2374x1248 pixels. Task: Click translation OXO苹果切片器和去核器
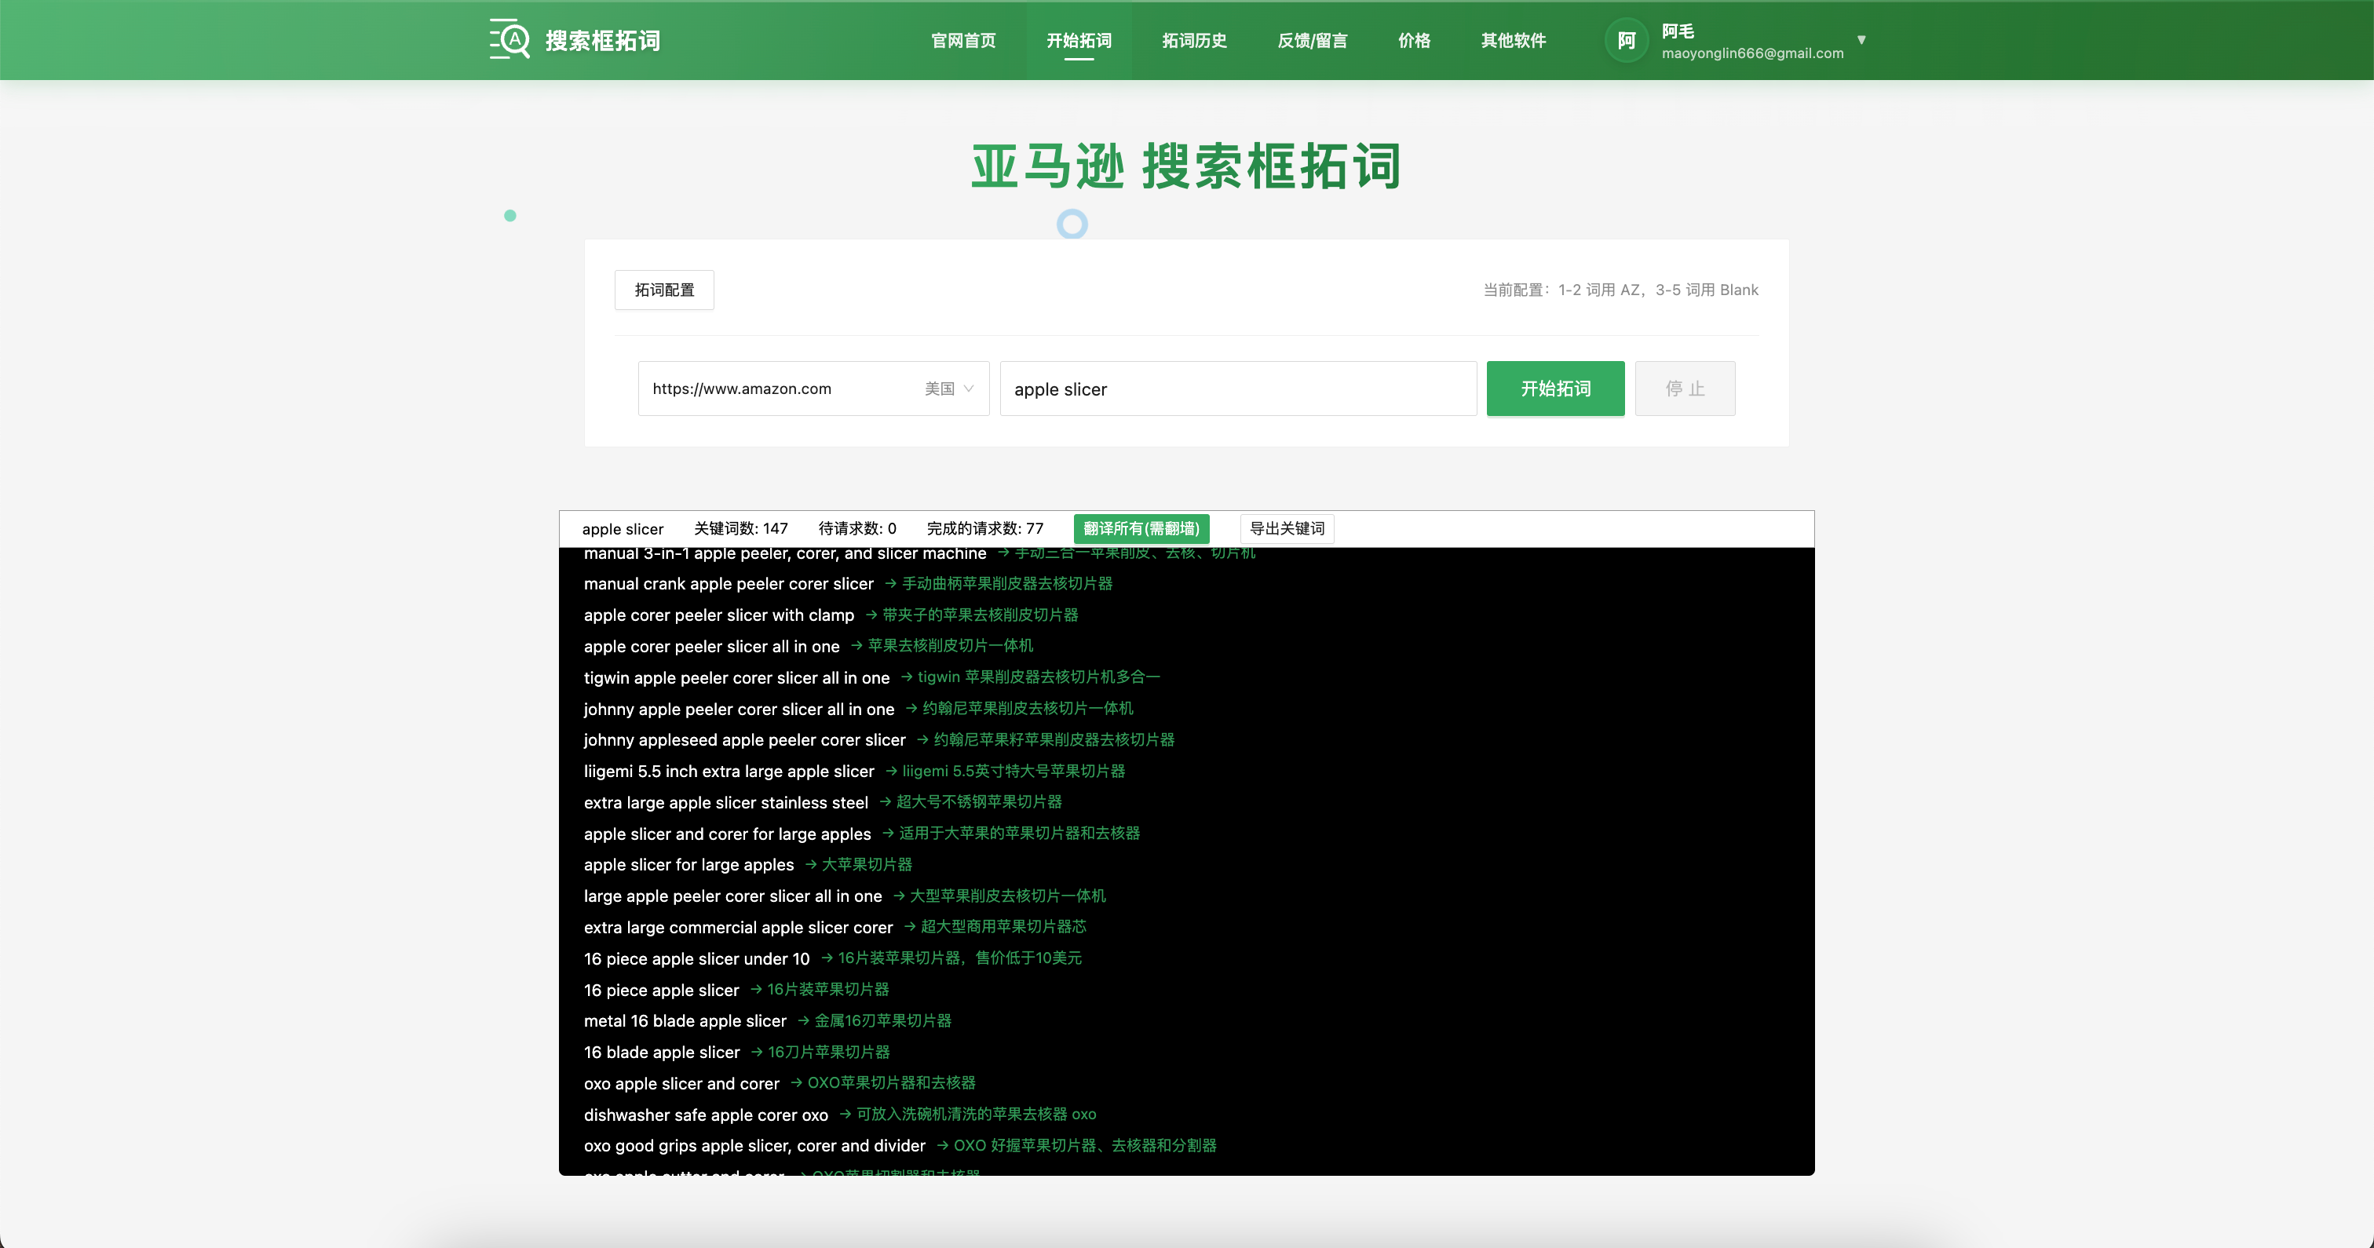coord(891,1083)
